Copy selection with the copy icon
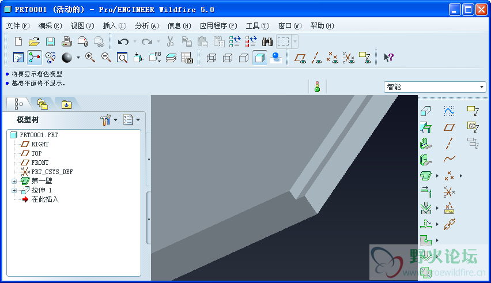This screenshot has width=491, height=283. pyautogui.click(x=187, y=41)
